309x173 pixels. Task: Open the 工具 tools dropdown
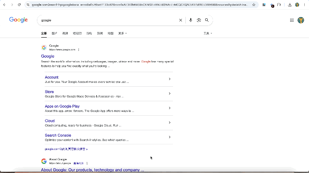(x=208, y=33)
